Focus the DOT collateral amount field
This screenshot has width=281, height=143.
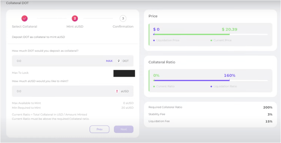tap(73, 61)
